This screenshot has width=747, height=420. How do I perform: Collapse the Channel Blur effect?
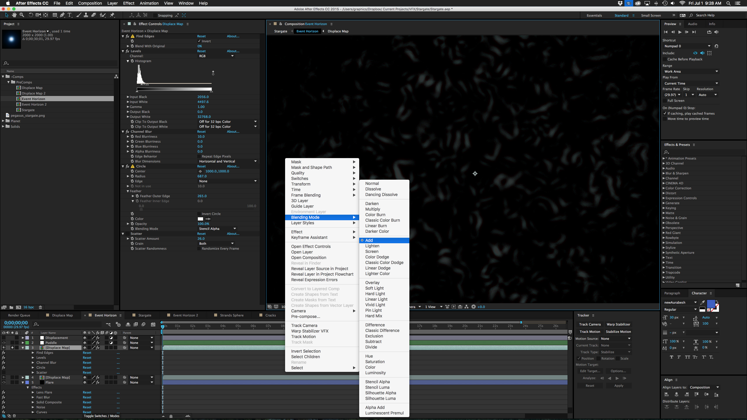coord(123,132)
